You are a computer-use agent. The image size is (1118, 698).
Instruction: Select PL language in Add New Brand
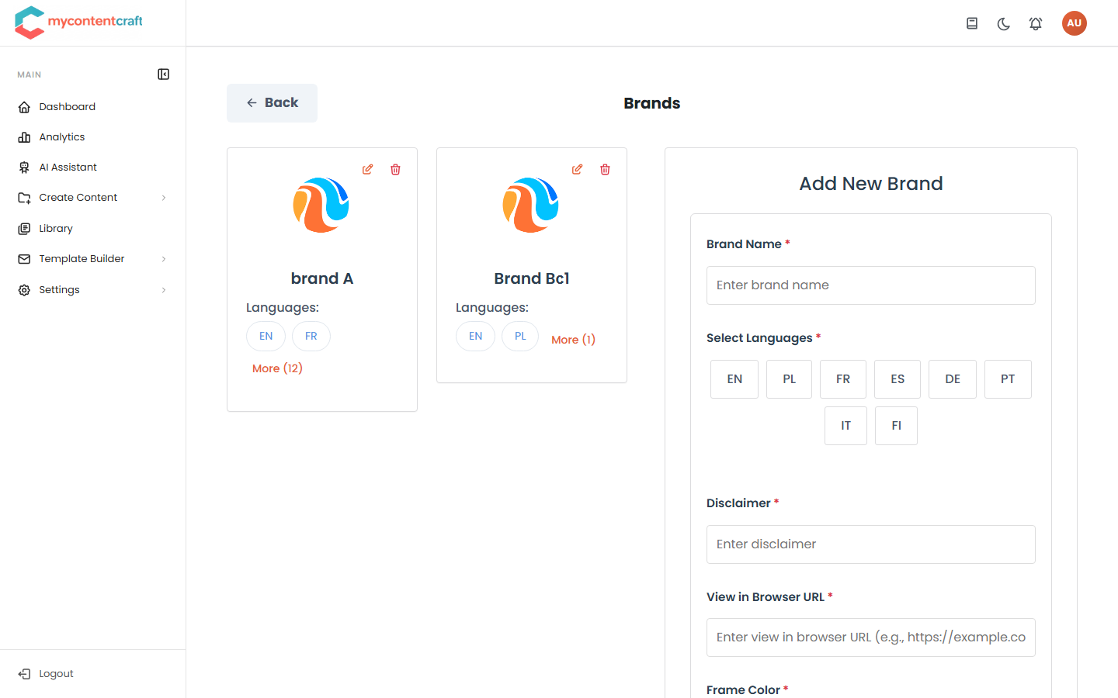tap(789, 379)
